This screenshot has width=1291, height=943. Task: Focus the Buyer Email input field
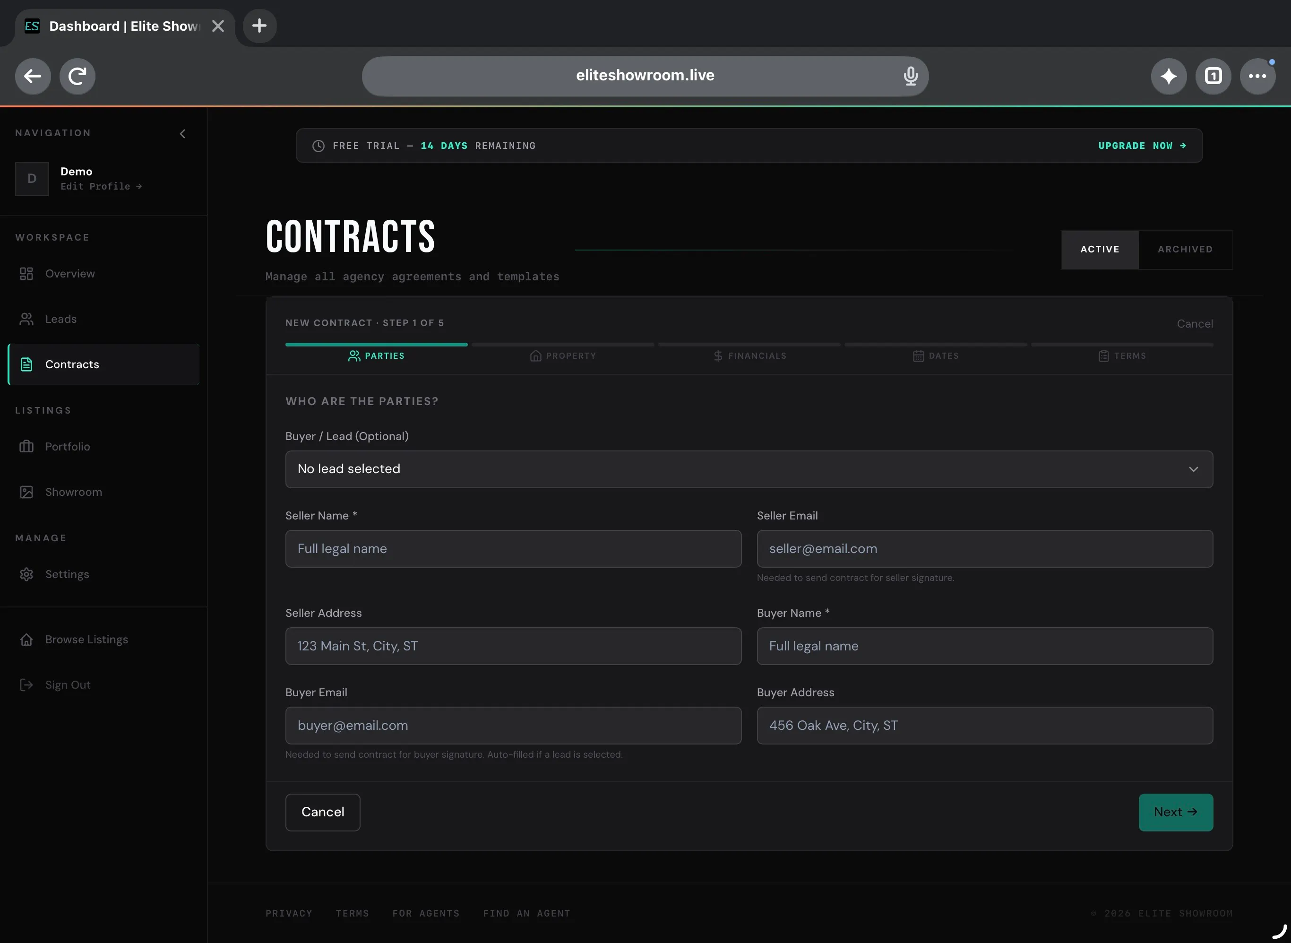pyautogui.click(x=513, y=726)
